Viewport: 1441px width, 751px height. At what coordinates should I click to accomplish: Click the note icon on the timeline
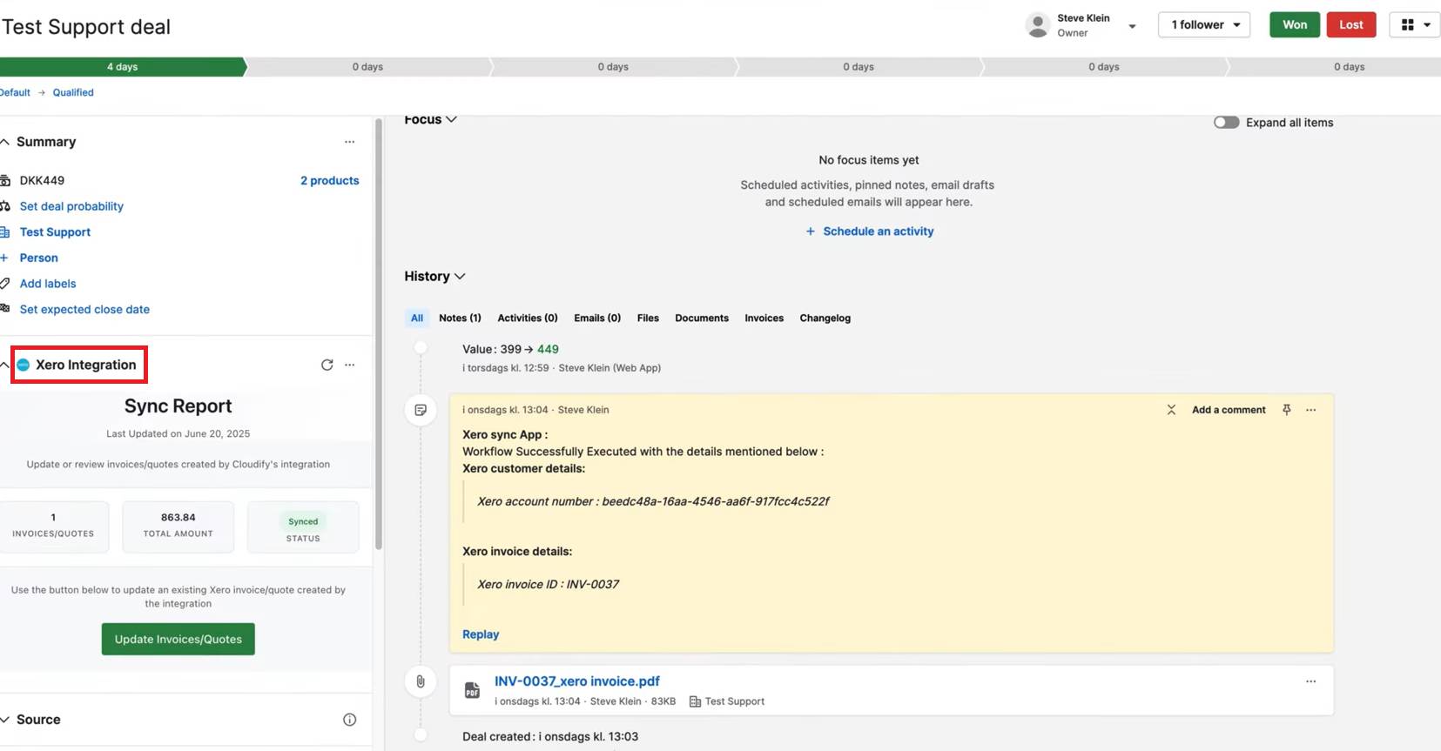[421, 410]
